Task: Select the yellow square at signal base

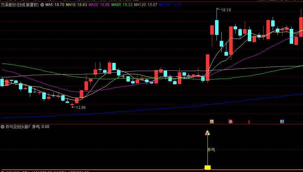Action: coord(207,167)
